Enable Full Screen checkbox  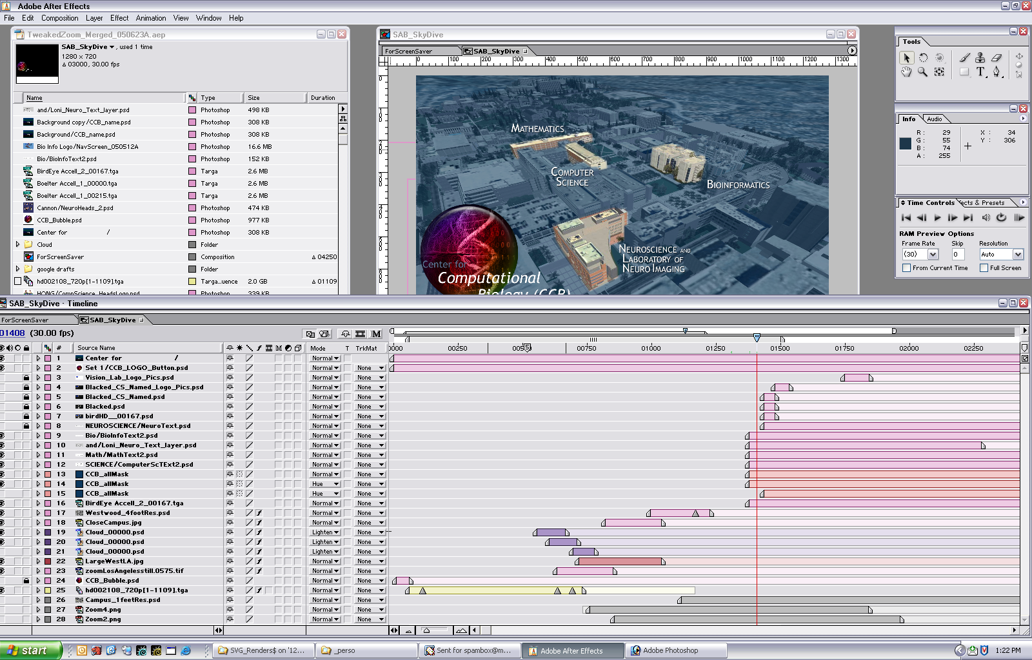(984, 268)
